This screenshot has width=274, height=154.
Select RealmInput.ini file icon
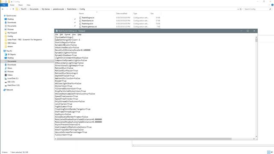coord(80,24)
